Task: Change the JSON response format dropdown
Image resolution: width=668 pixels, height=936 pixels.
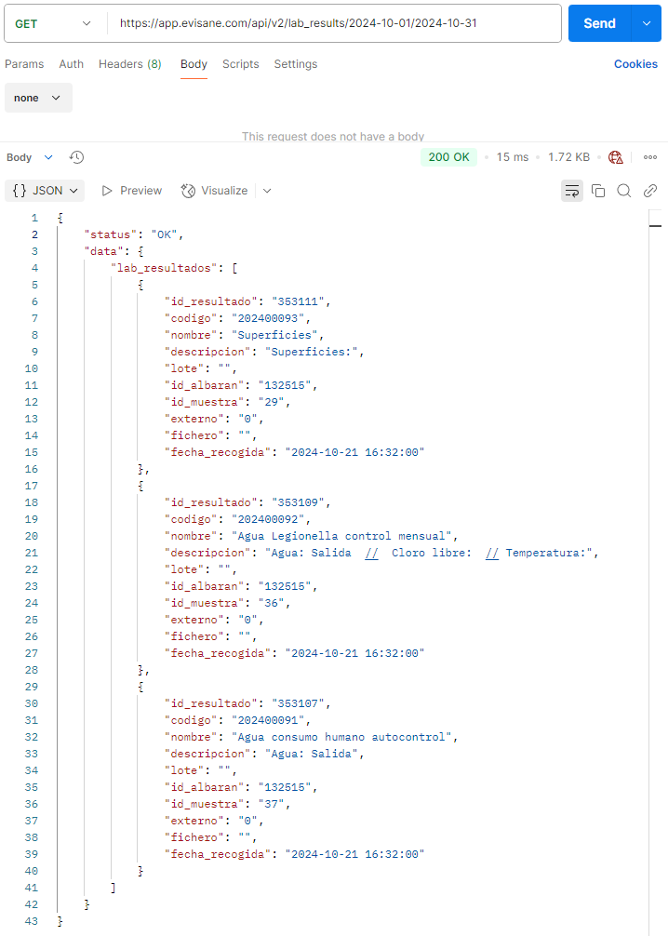Action: coord(45,191)
